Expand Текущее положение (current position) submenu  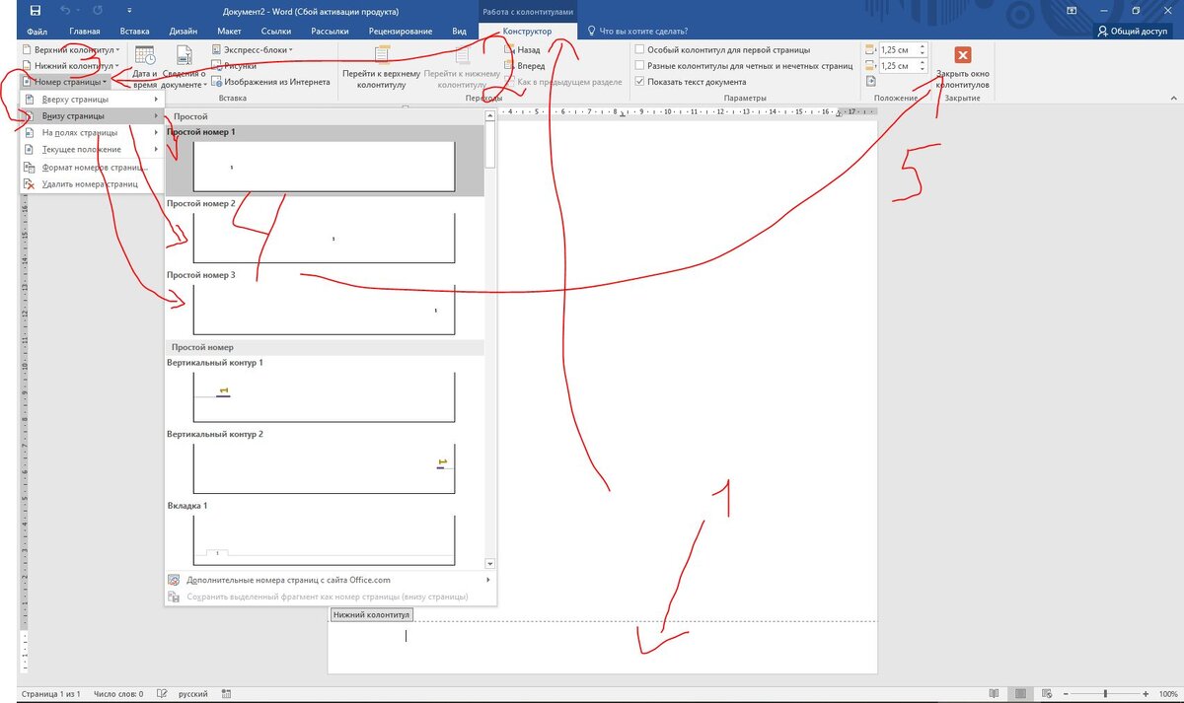[93, 149]
